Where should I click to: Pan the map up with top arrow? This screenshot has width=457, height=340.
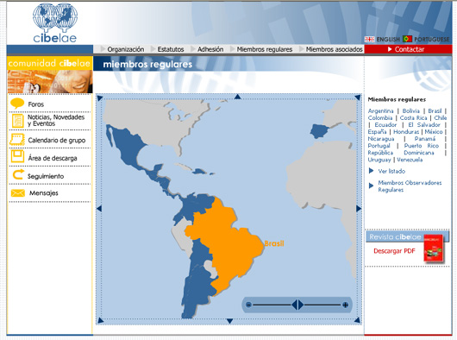click(x=237, y=97)
